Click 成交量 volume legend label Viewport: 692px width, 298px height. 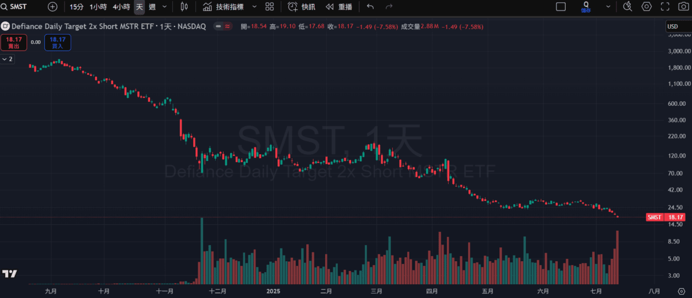pos(410,26)
